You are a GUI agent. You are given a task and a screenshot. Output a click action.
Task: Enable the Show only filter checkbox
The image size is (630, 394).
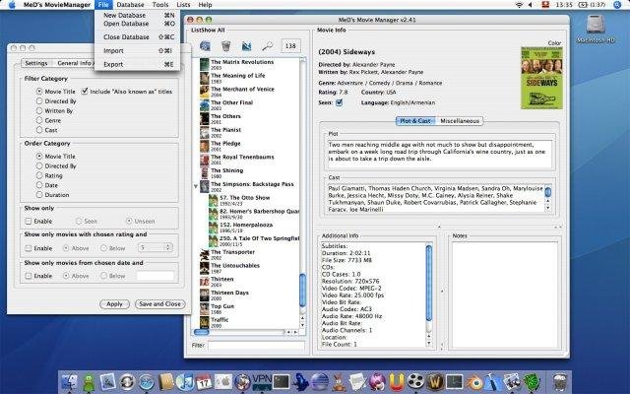tap(29, 221)
